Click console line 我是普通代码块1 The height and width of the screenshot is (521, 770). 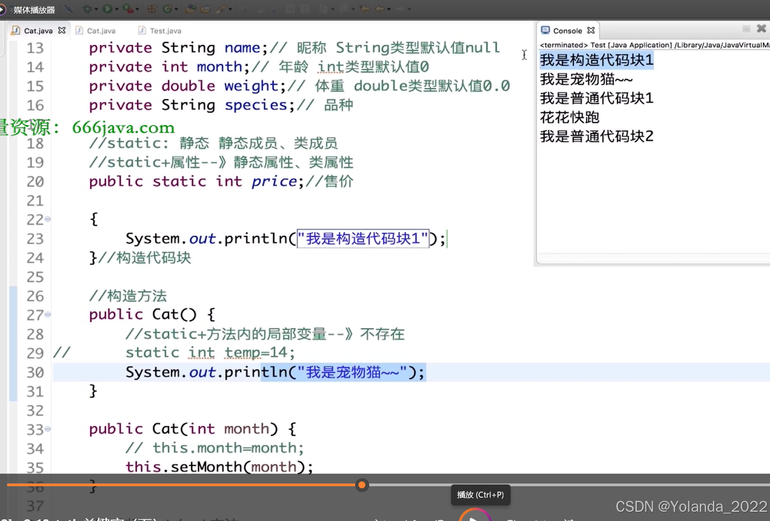point(596,98)
